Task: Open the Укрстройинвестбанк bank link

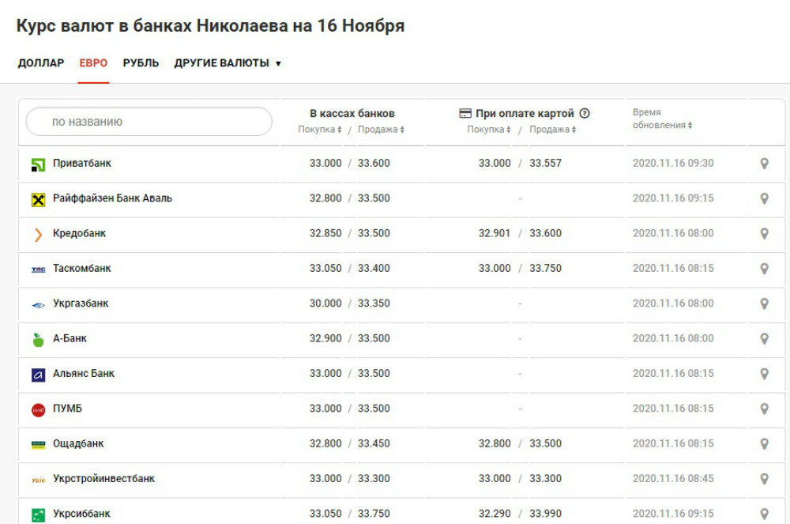Action: click(103, 479)
